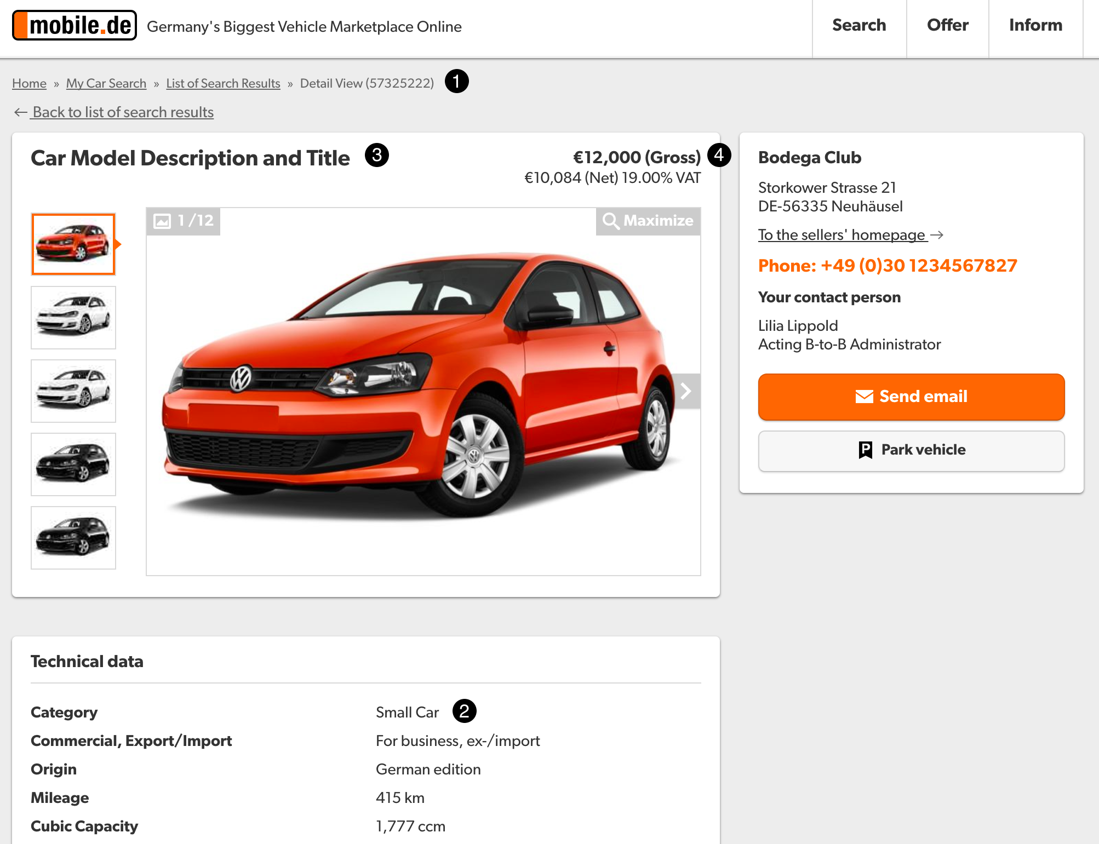This screenshot has width=1099, height=844.
Task: Visit the sellers' homepage link
Action: (x=842, y=235)
